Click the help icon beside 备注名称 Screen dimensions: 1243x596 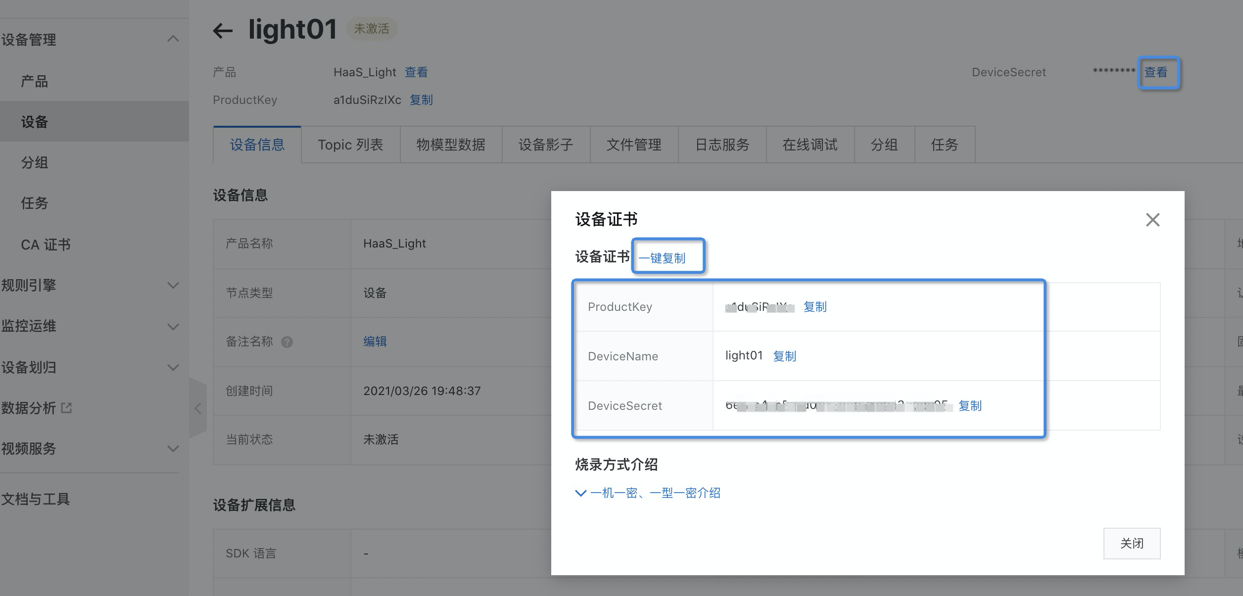pos(287,342)
